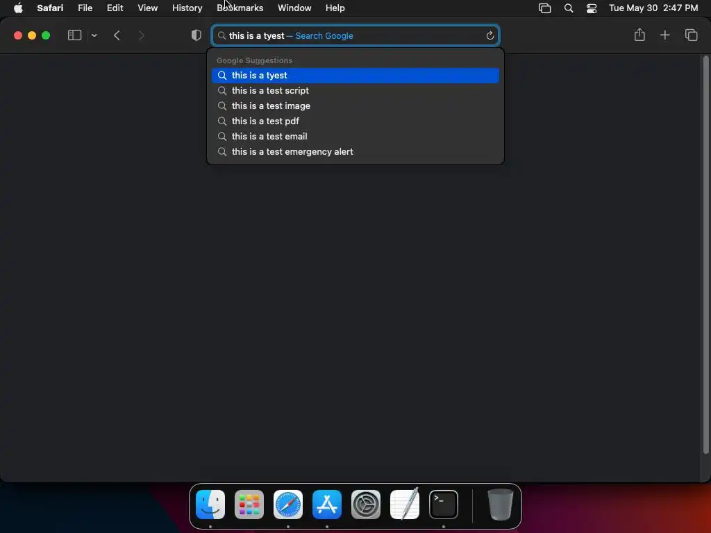
Task: Open the File menu
Action: click(85, 8)
